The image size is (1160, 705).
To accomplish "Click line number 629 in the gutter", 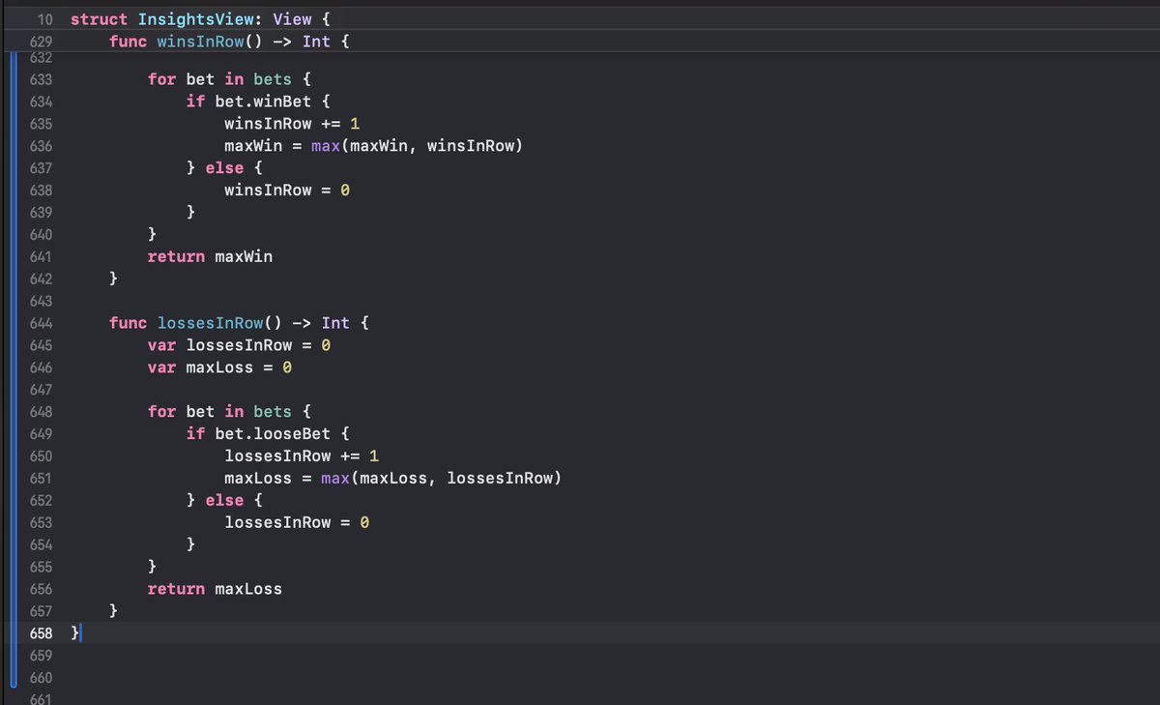I will (40, 42).
